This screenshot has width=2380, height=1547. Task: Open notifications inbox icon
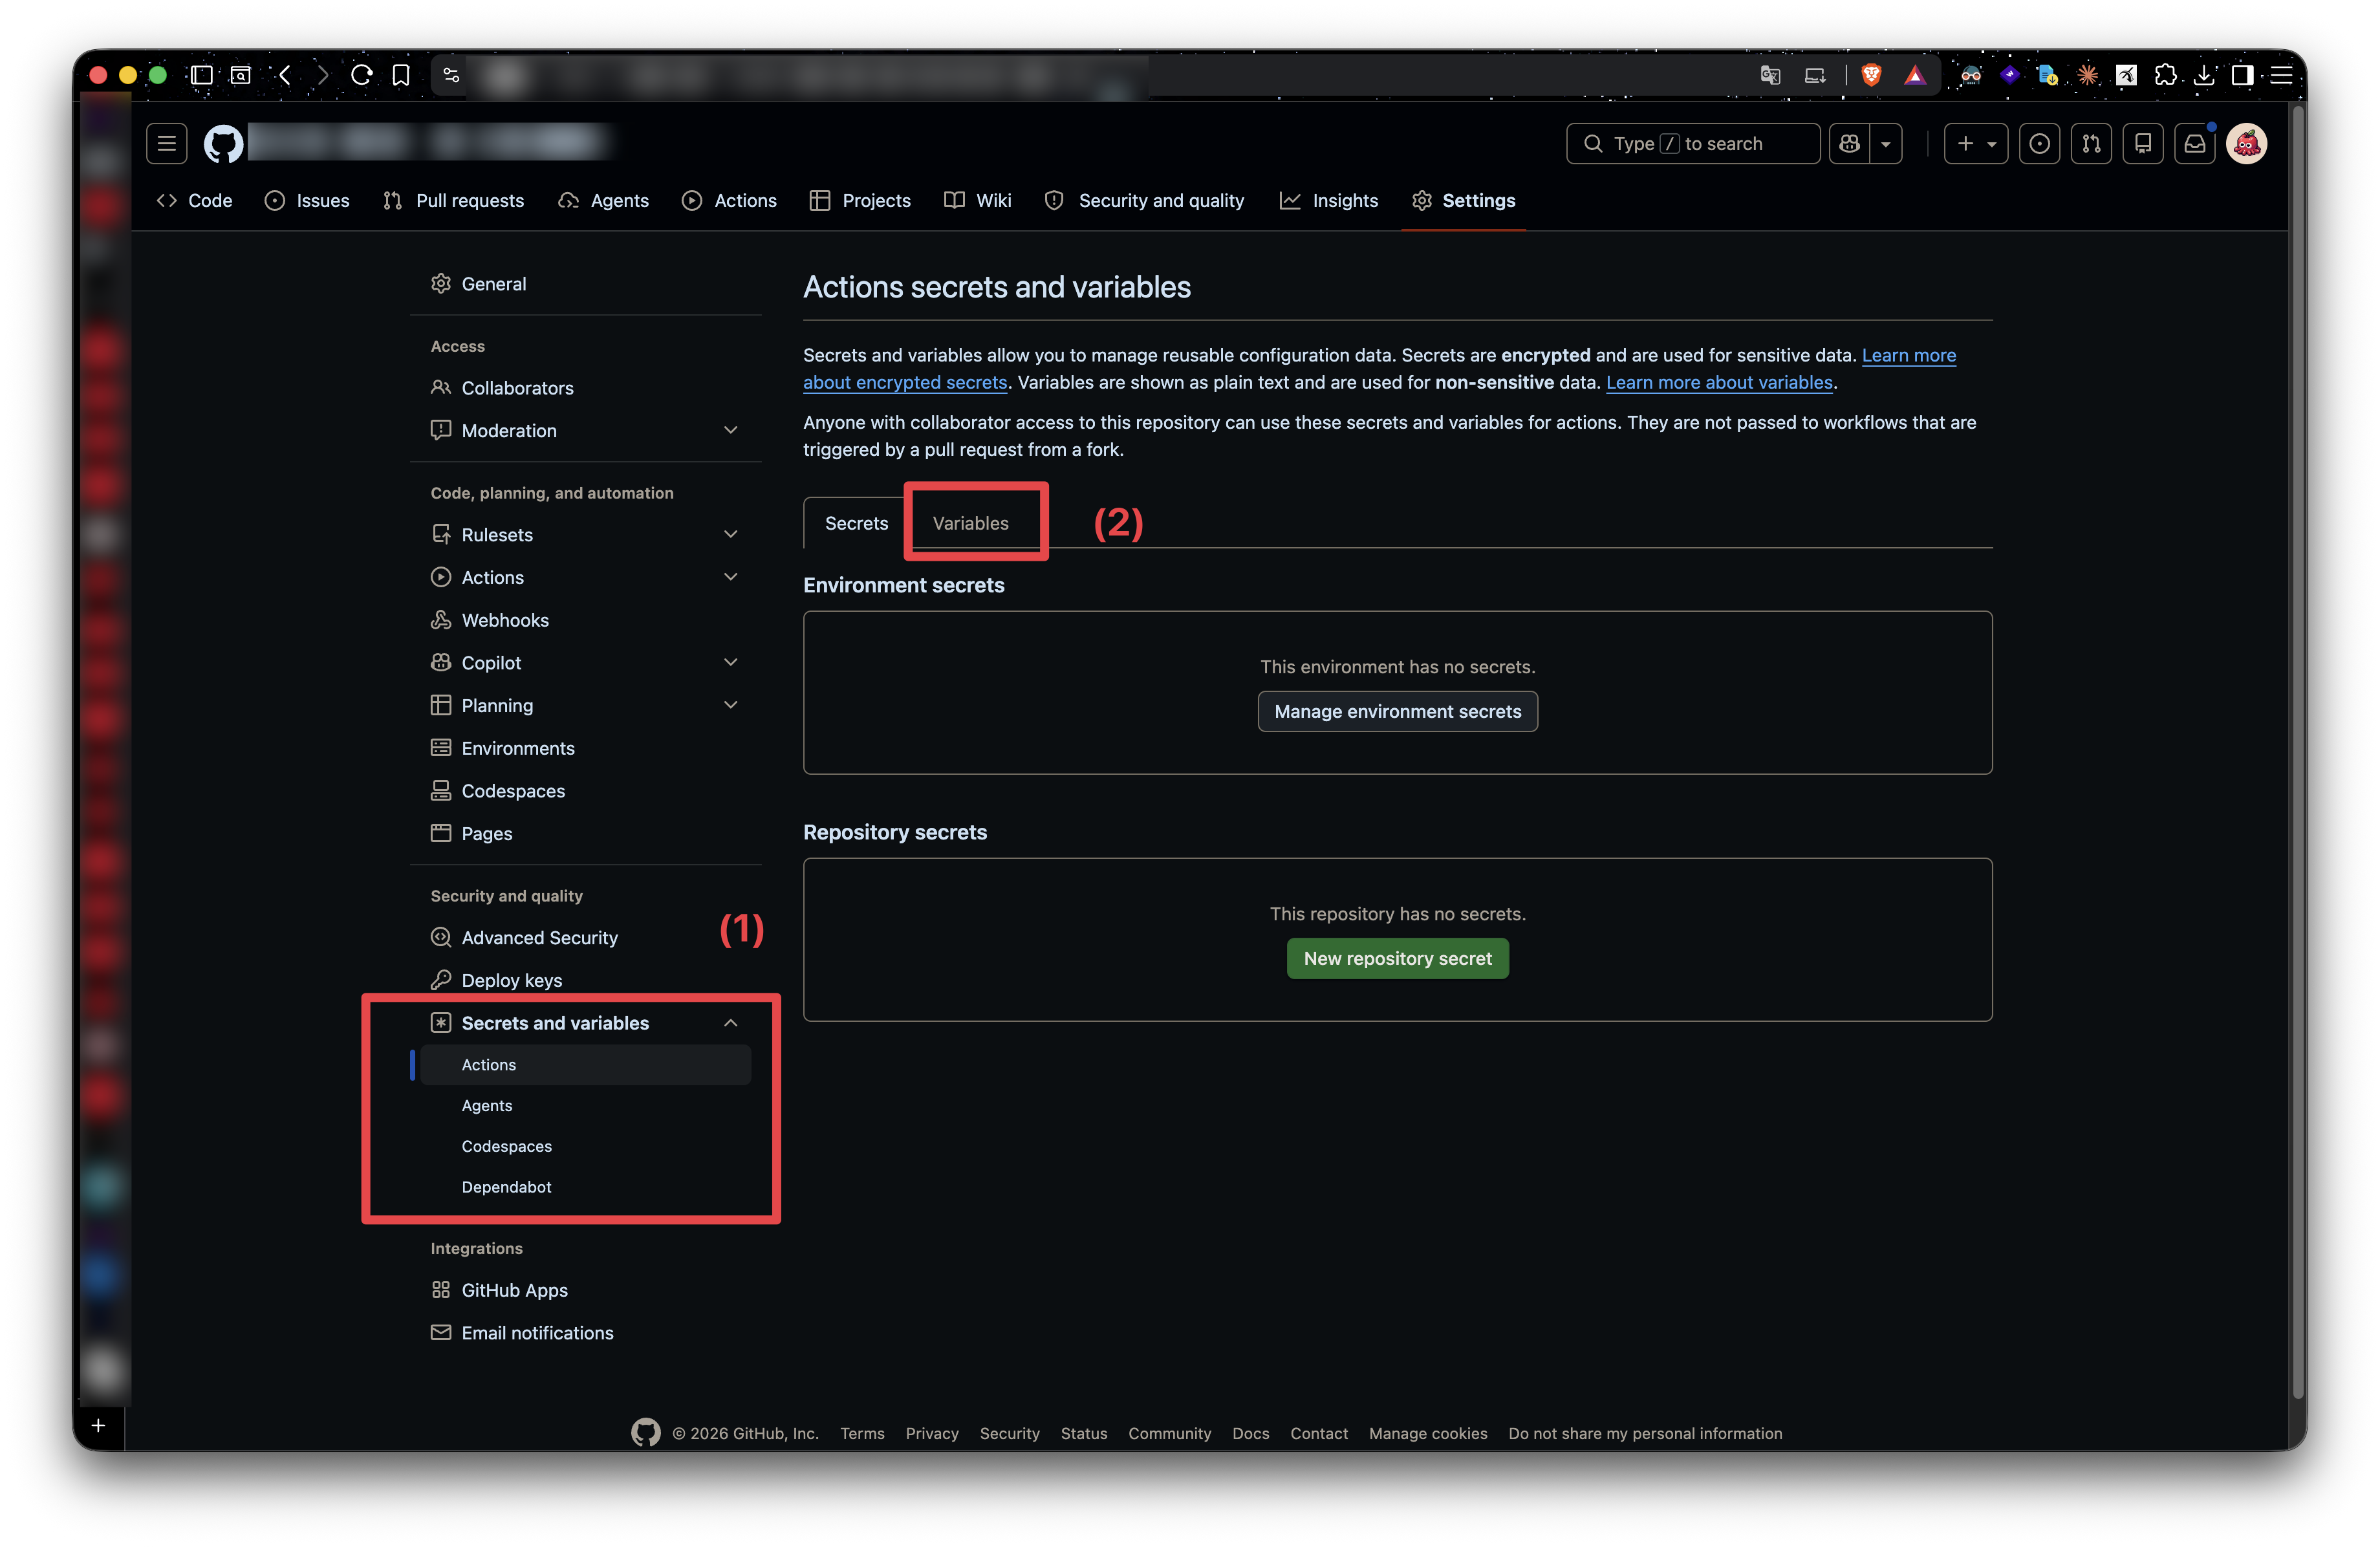[x=2195, y=144]
